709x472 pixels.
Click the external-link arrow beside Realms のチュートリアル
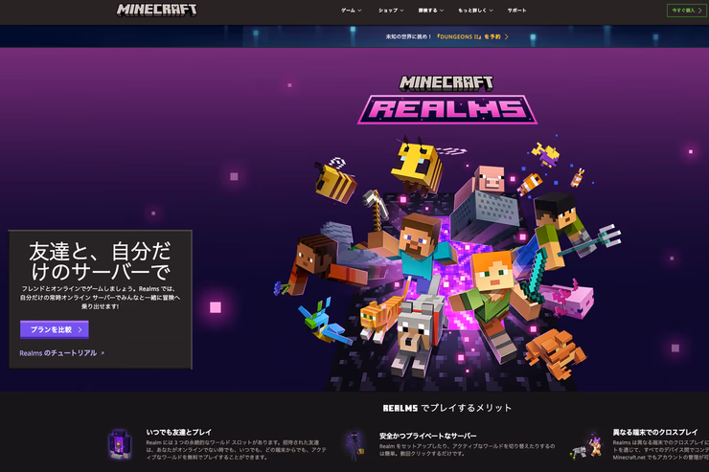(x=103, y=353)
